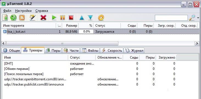This screenshot has height=99, width=201.
Task: Stop torrent with red stop icon
Action: (71, 18)
